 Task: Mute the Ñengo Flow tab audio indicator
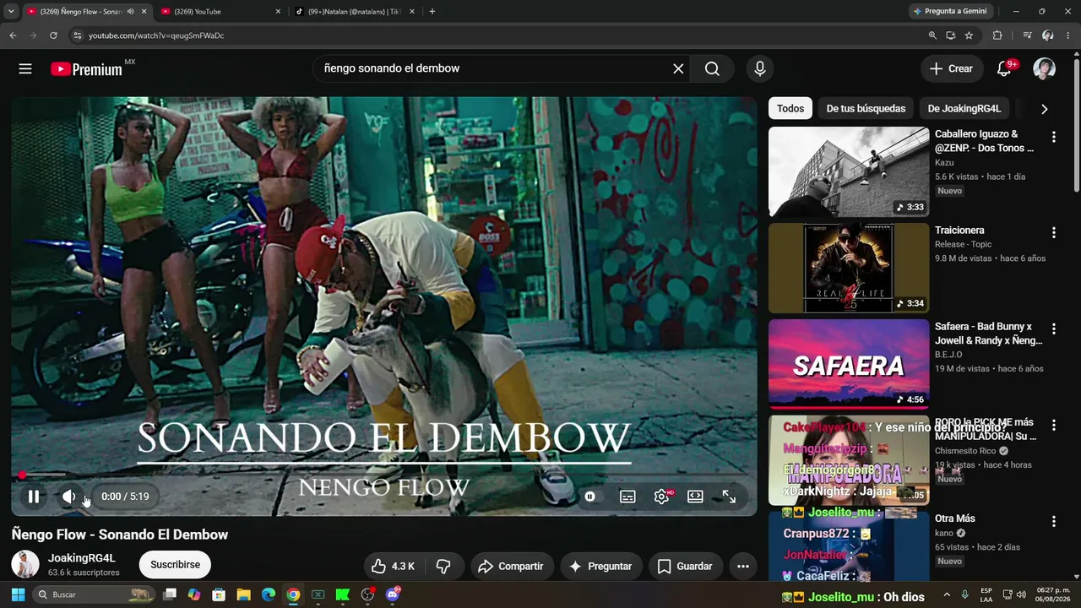click(130, 12)
